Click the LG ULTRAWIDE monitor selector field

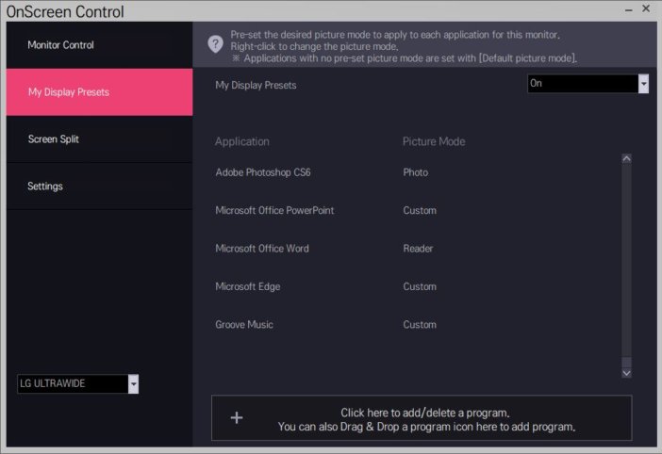click(x=77, y=384)
